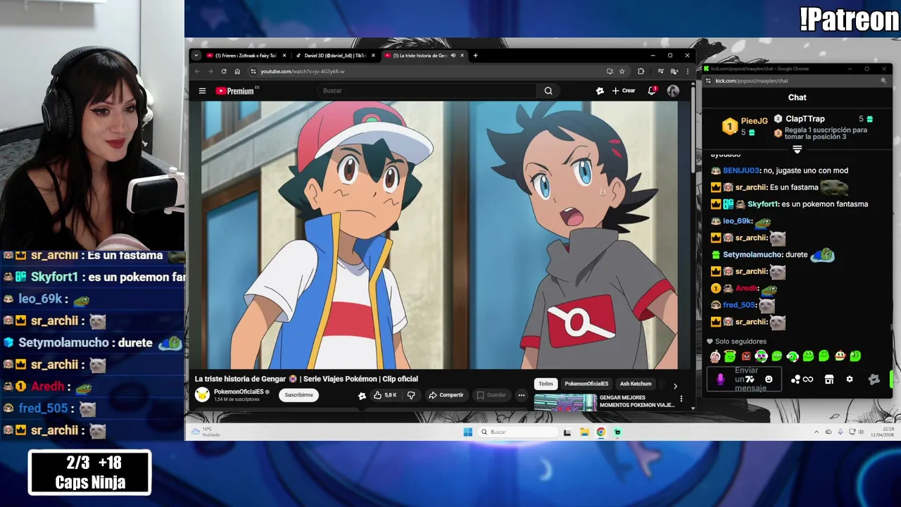
Task: Click ClapTTrap in the leaderboard
Action: [x=805, y=119]
